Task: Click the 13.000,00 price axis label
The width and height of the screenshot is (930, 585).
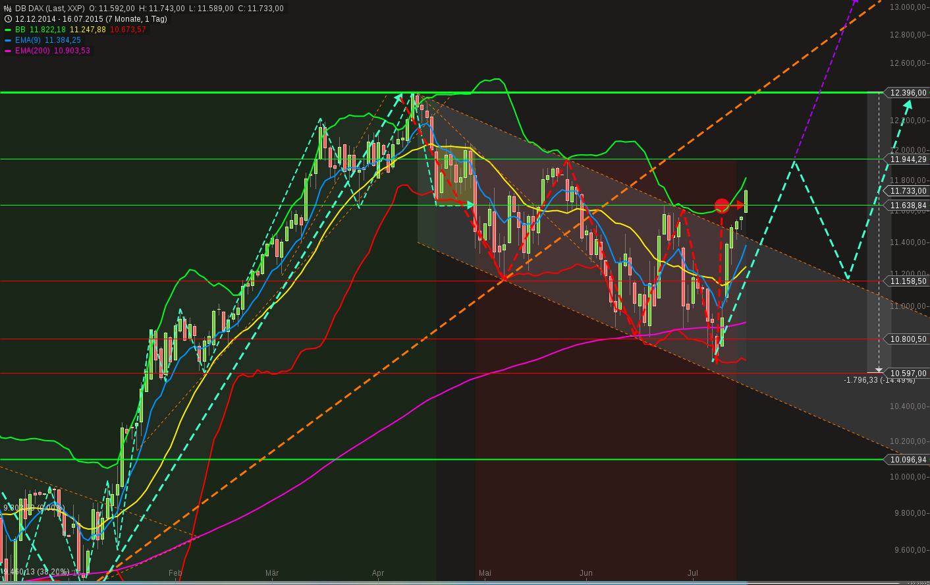Action: point(908,7)
